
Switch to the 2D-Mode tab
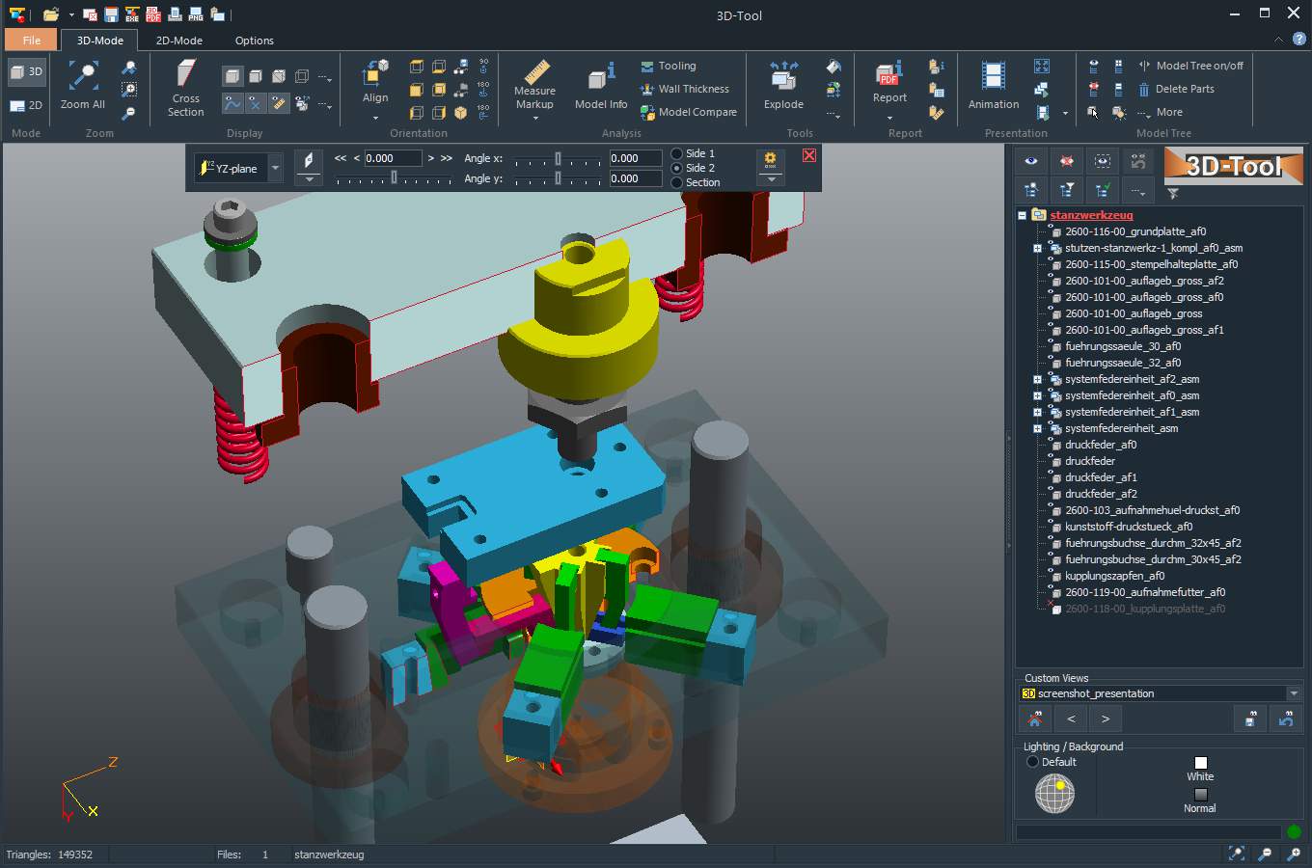click(178, 41)
